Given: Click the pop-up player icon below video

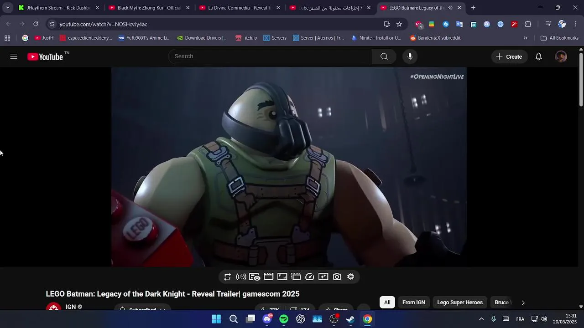Looking at the screenshot, I should click(296, 277).
